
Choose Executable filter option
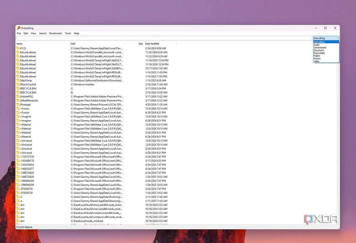coord(326,53)
